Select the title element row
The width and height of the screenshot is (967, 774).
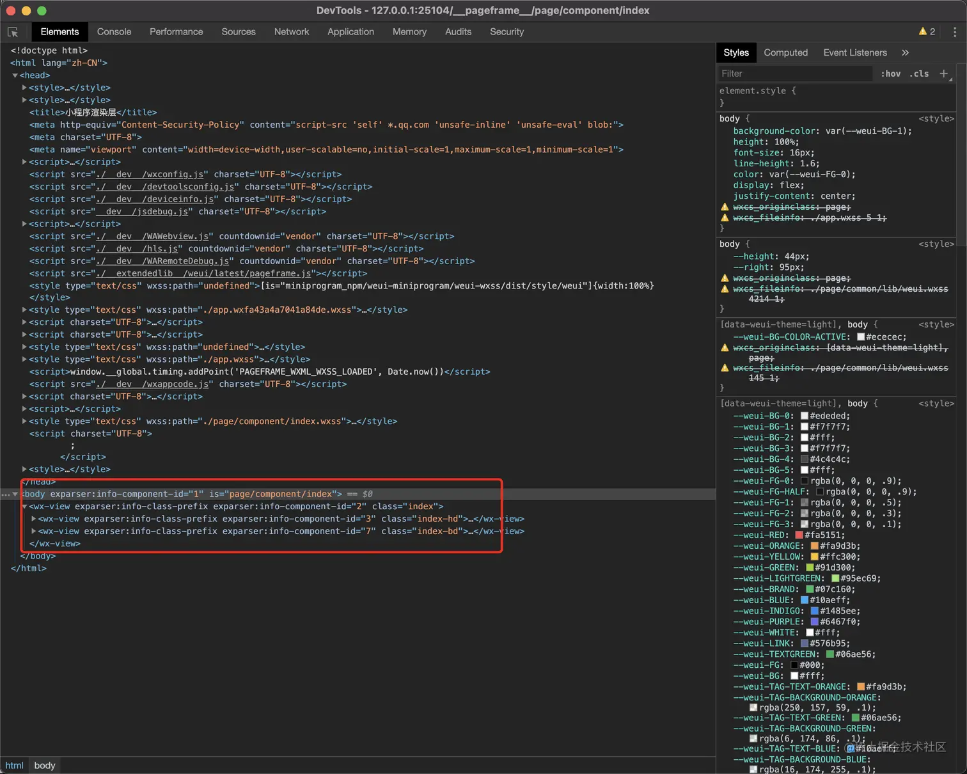point(93,112)
